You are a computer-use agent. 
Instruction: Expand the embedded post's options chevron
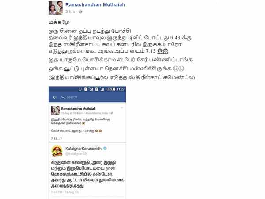coord(122,108)
